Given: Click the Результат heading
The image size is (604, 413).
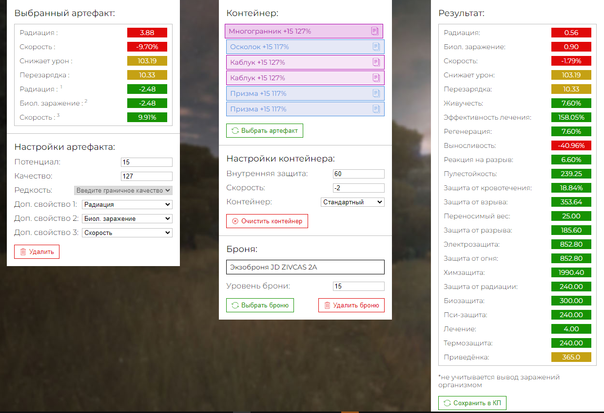Looking at the screenshot, I should [x=462, y=14].
